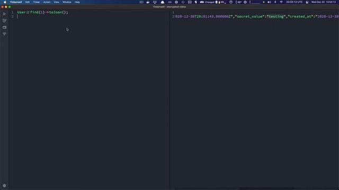
Task: Click the display menu bar icon
Action: tap(231, 2)
